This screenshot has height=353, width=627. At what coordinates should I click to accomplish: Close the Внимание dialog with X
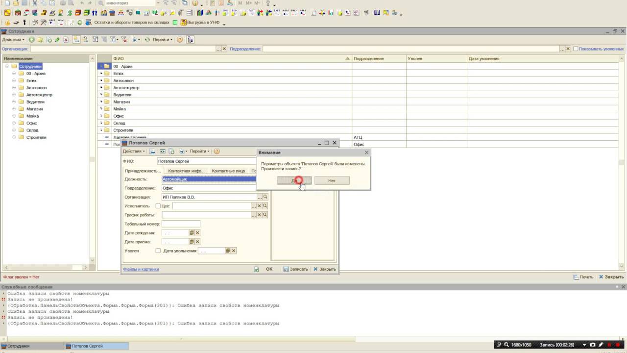pos(366,152)
